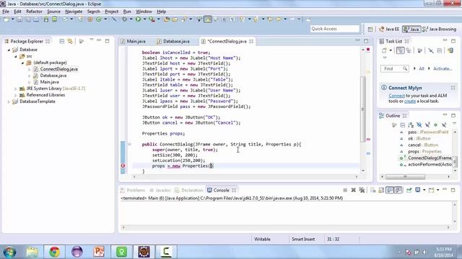The width and height of the screenshot is (462, 259).
Task: Toggle Scheduled view in Task List
Action: 409,50
